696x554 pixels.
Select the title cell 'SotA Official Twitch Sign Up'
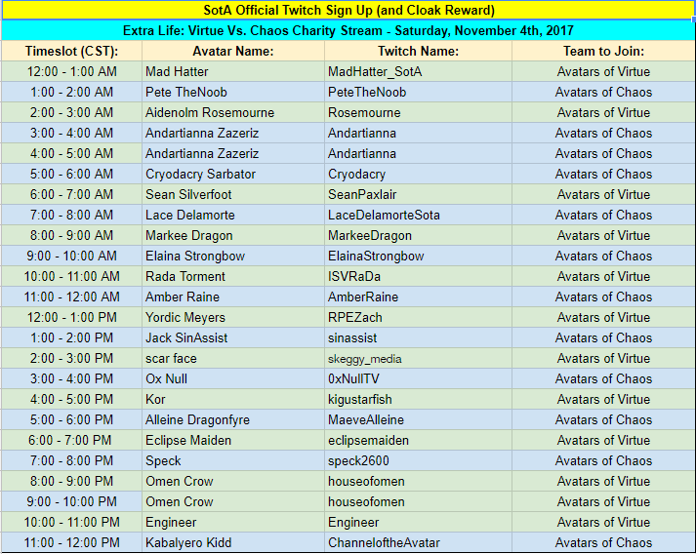point(348,10)
